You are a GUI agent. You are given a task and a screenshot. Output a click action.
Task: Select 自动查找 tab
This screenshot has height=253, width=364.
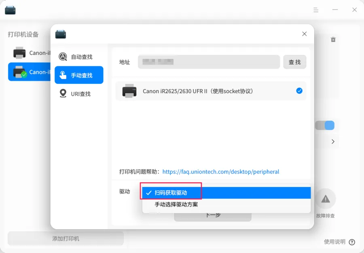[79, 56]
